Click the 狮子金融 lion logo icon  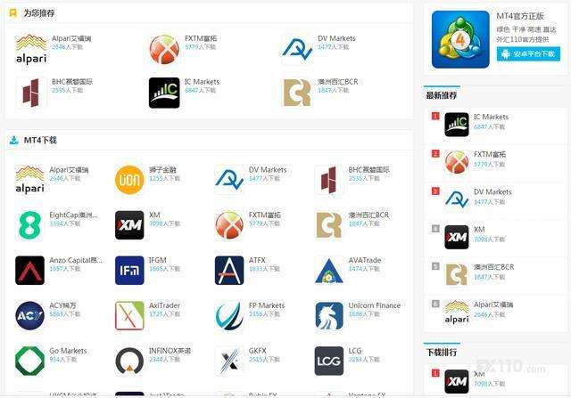(129, 180)
